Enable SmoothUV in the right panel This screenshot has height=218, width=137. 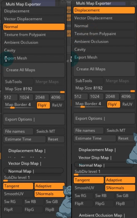click(89, 188)
